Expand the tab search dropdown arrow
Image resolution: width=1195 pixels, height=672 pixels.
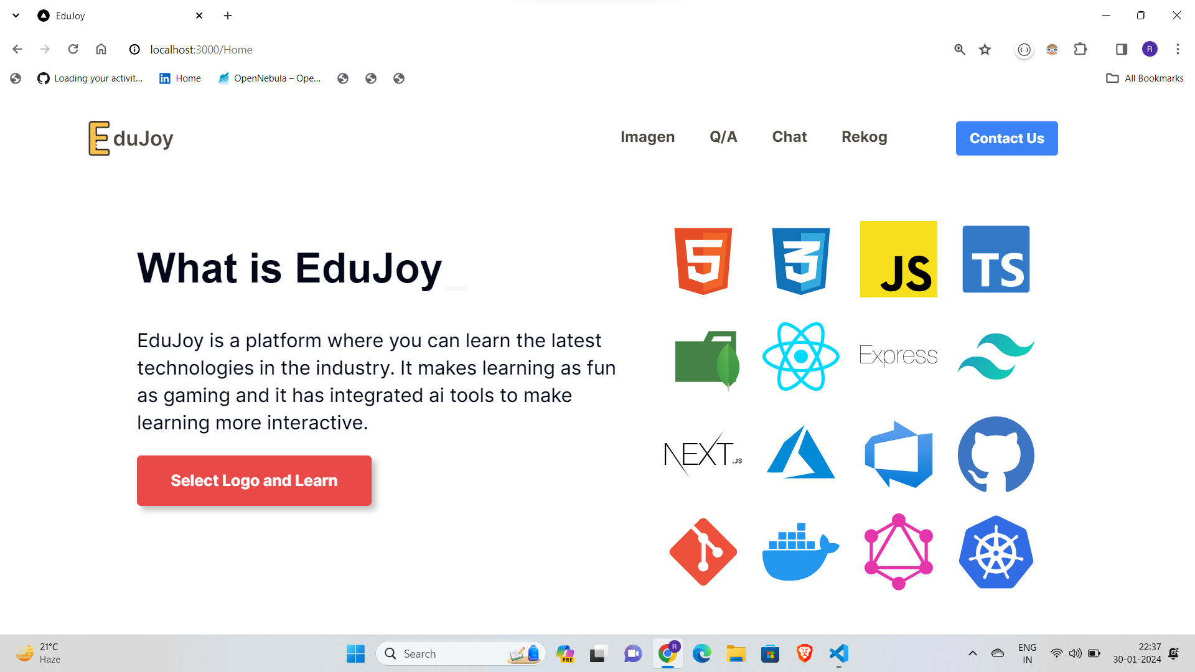pos(16,16)
